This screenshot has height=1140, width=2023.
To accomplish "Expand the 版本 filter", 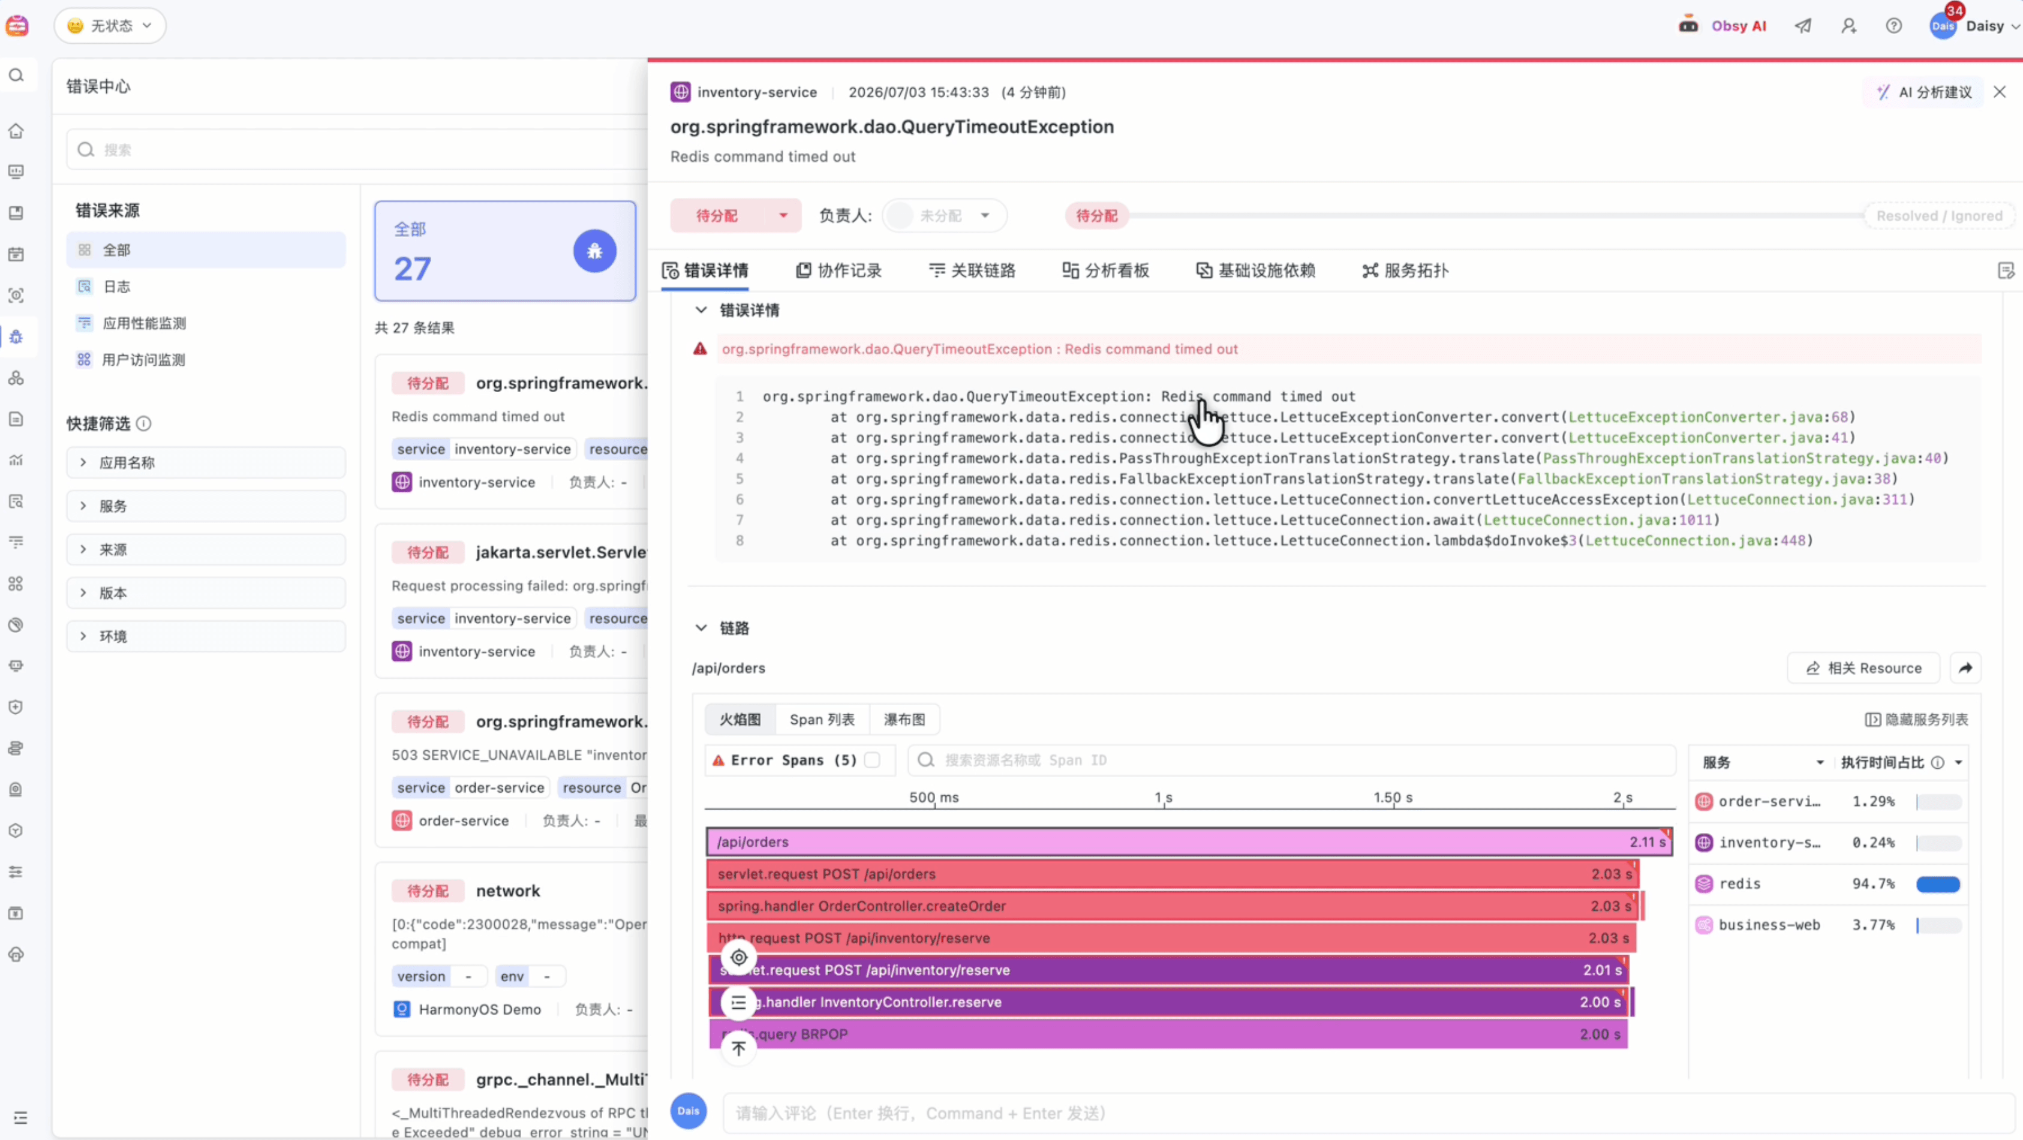I will coord(206,592).
